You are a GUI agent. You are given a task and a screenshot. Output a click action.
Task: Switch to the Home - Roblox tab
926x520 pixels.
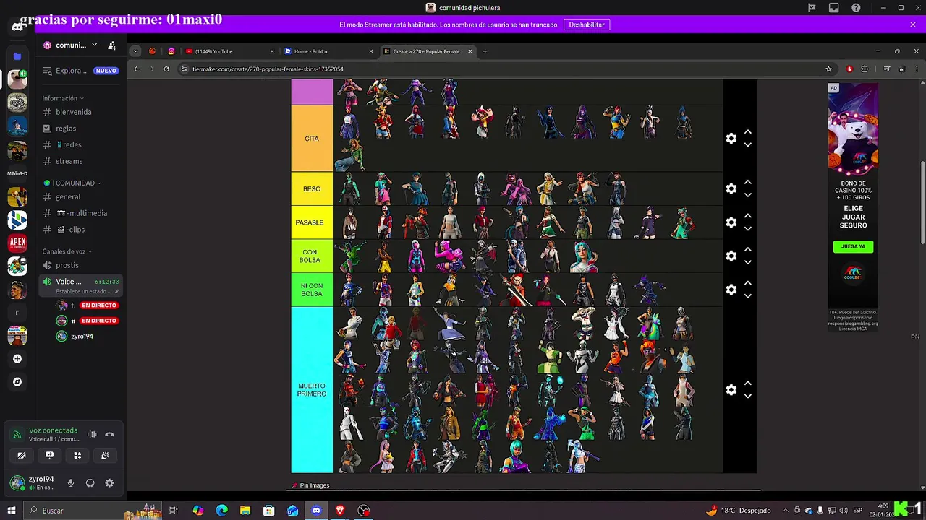pyautogui.click(x=328, y=51)
